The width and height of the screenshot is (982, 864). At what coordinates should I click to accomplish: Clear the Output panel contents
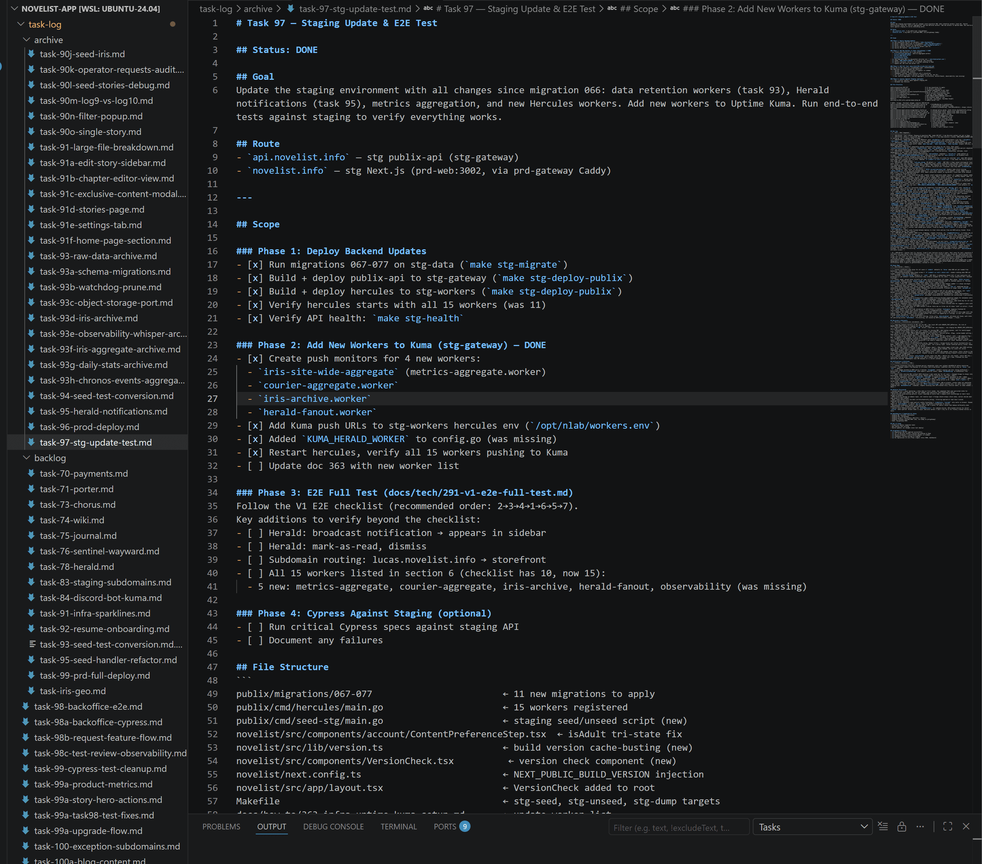point(883,827)
